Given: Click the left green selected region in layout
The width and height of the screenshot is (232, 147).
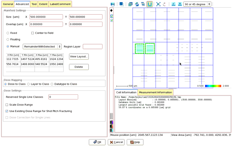Looking at the screenshot, I should pos(139,48).
